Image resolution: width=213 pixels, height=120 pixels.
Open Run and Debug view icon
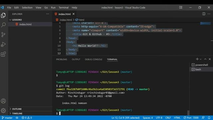(x=3, y=44)
